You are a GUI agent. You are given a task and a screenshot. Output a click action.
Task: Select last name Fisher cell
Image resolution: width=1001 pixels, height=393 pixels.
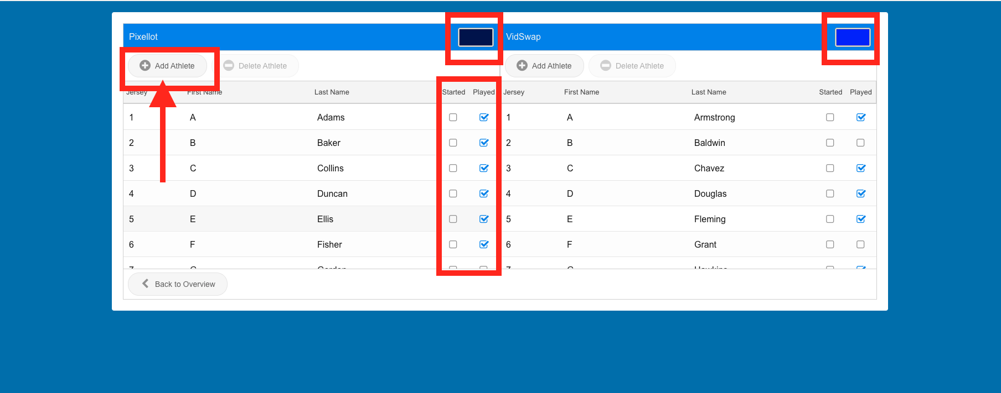click(329, 244)
